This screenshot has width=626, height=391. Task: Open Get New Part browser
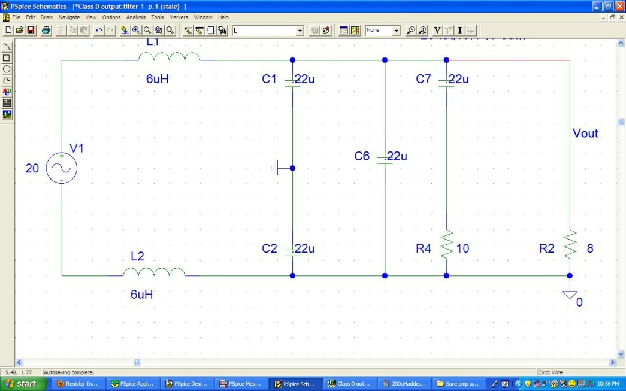pyautogui.click(x=222, y=31)
